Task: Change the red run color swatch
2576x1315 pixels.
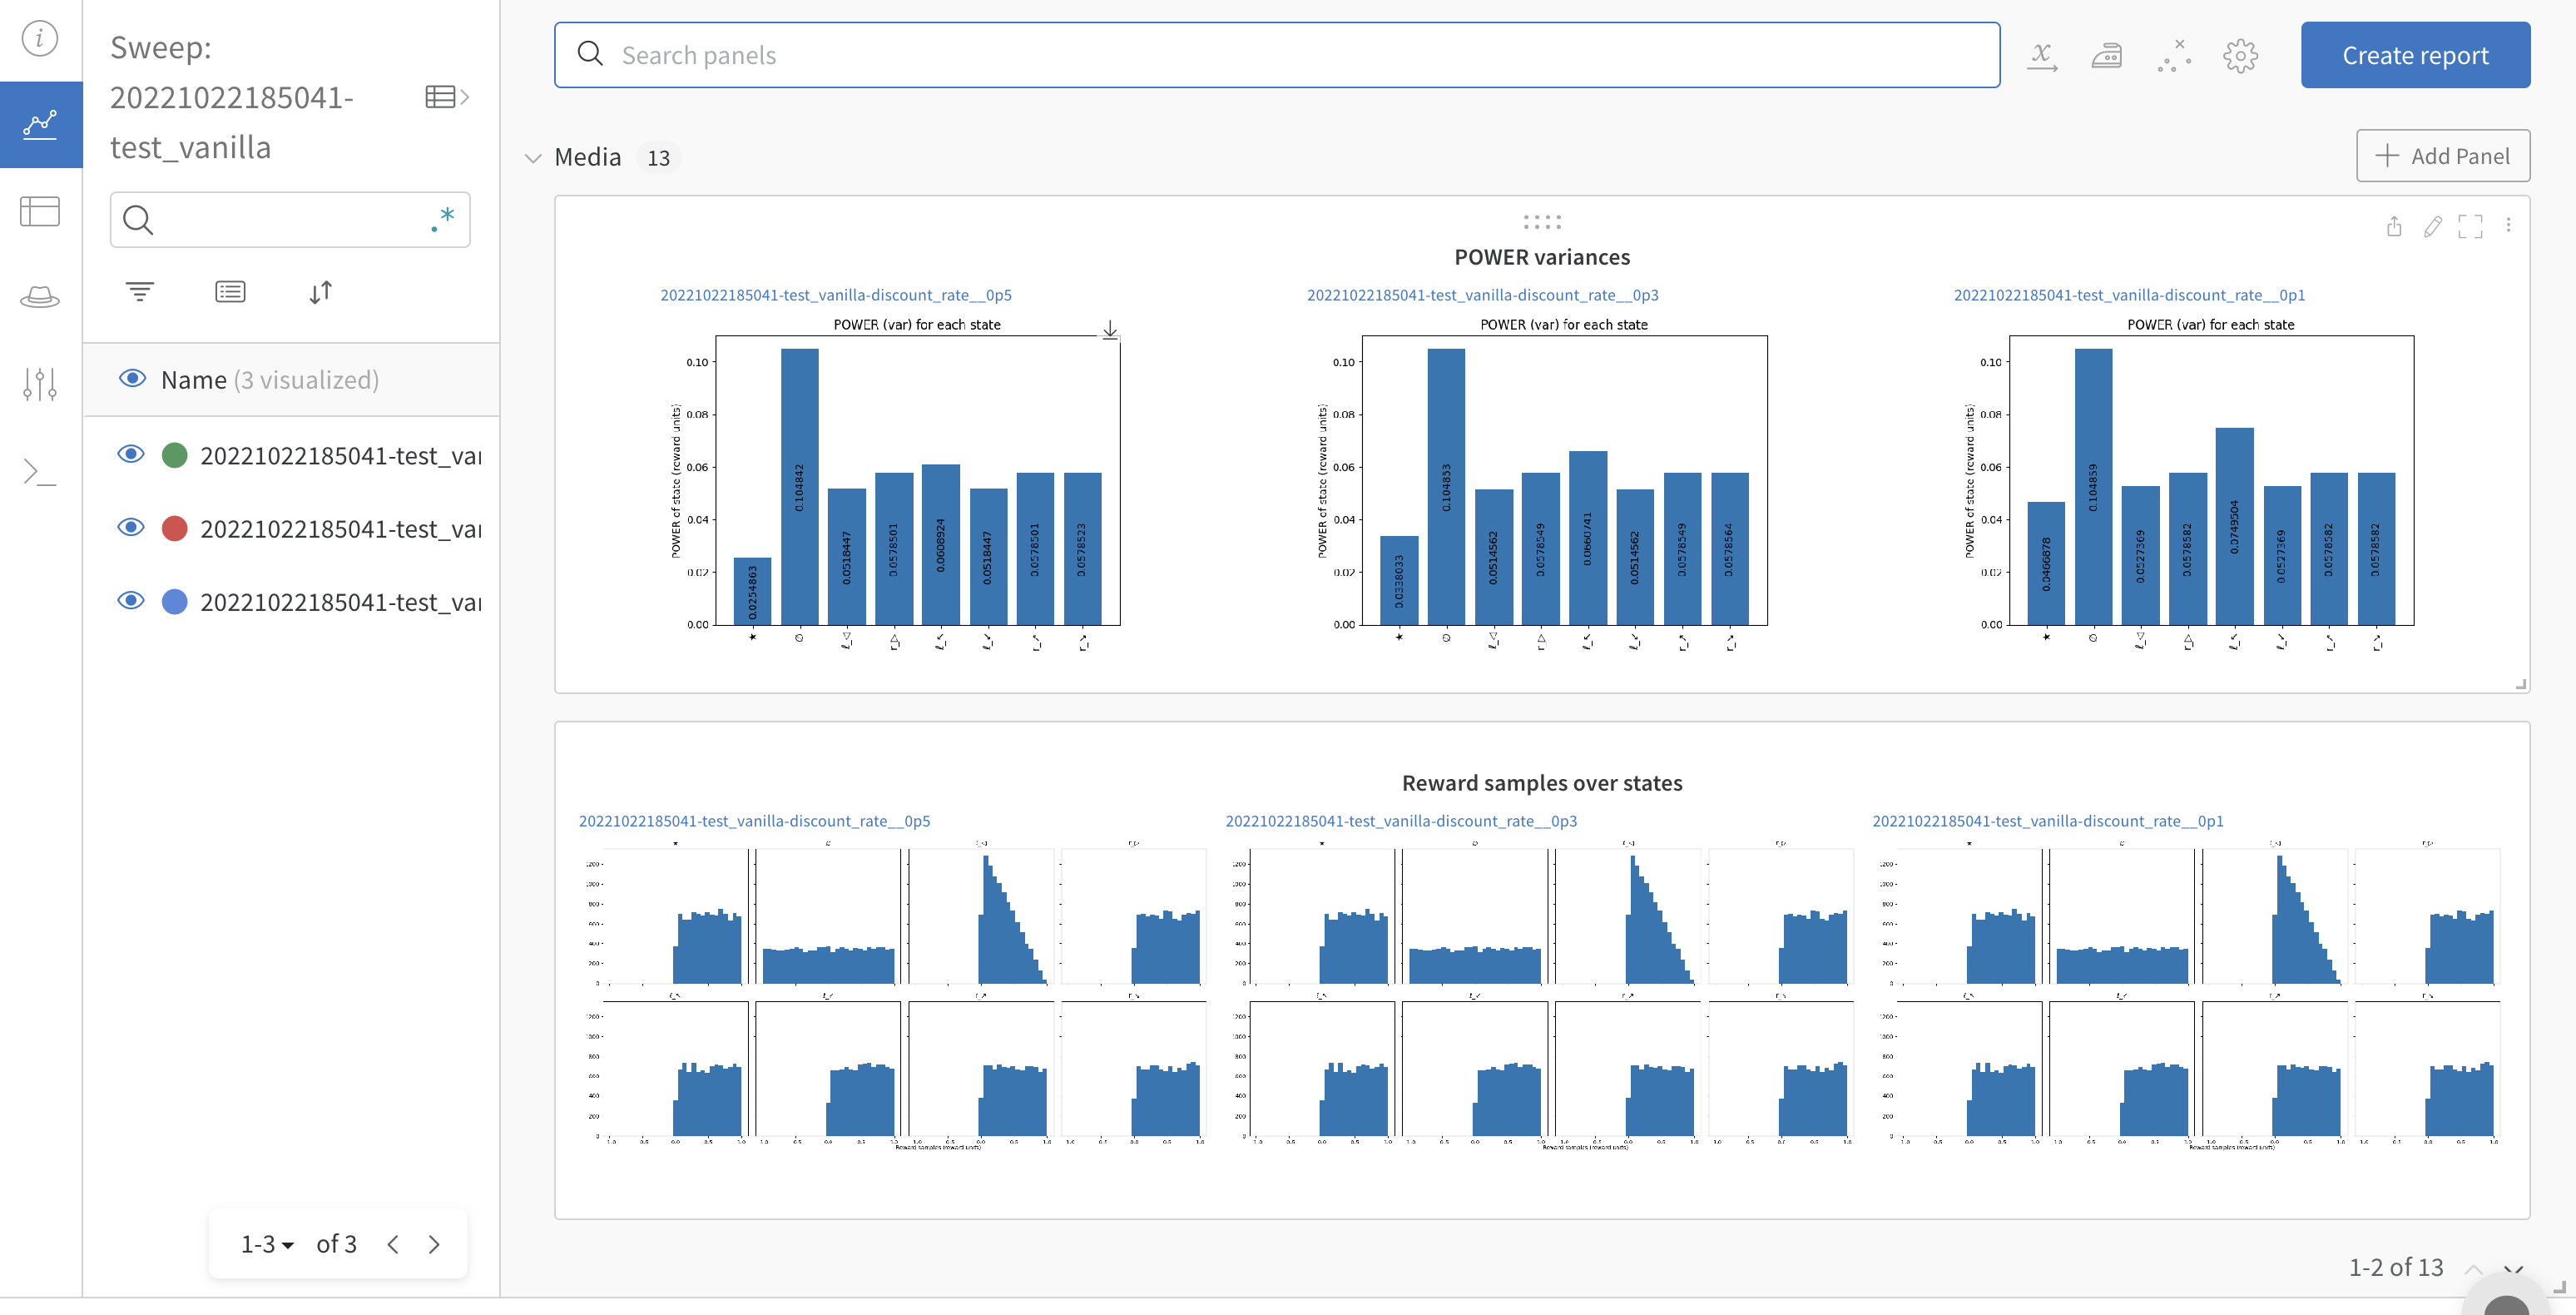Action: (x=175, y=528)
